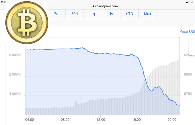This screenshot has width=195, height=125.
Task: Tap the status bar clock
Action: coord(3,2)
